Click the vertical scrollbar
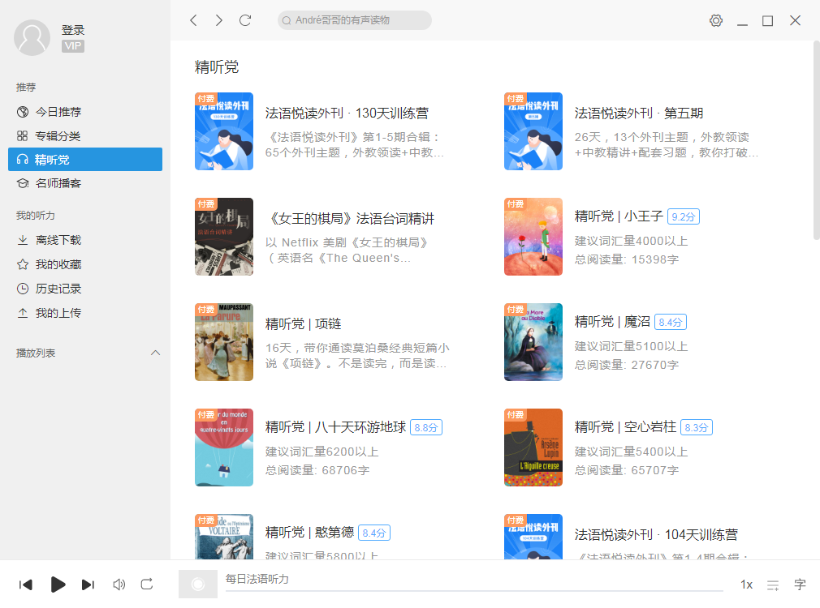820x608 pixels. (x=816, y=141)
